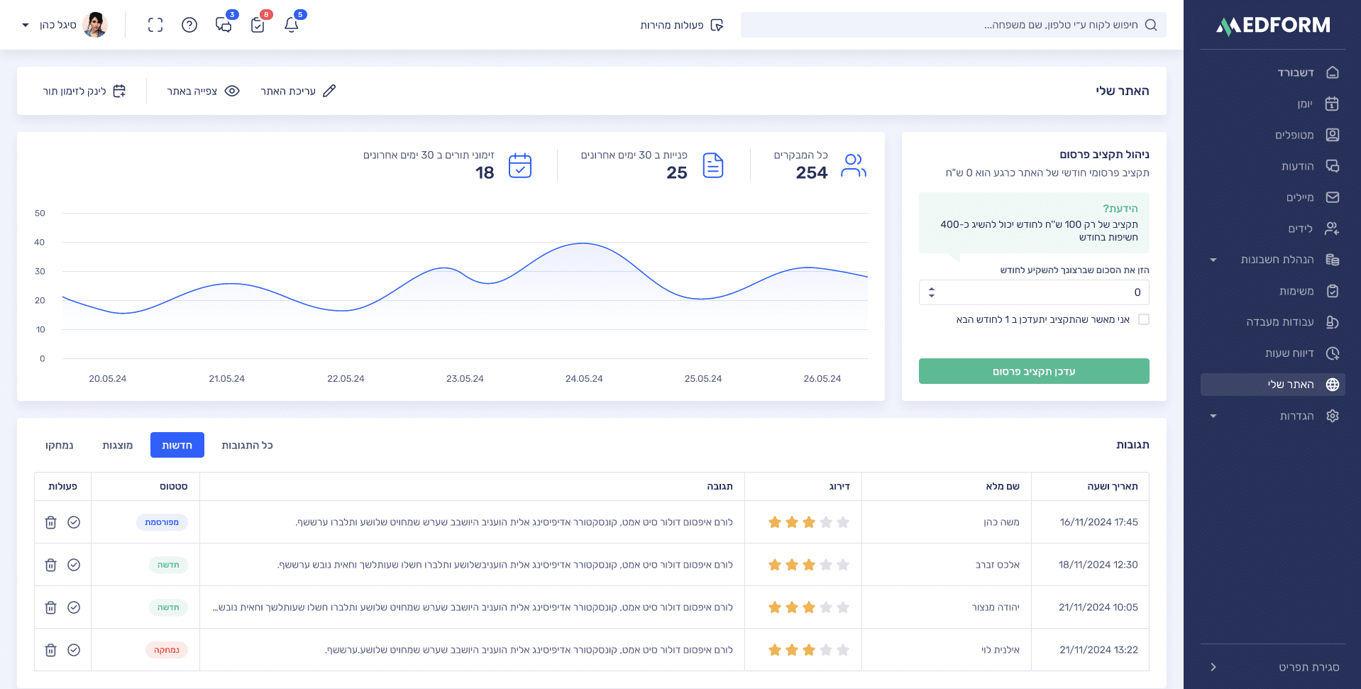Image resolution: width=1361 pixels, height=689 pixels.
Task: Click the הנהלת חשבונות coins icon
Action: click(1333, 260)
